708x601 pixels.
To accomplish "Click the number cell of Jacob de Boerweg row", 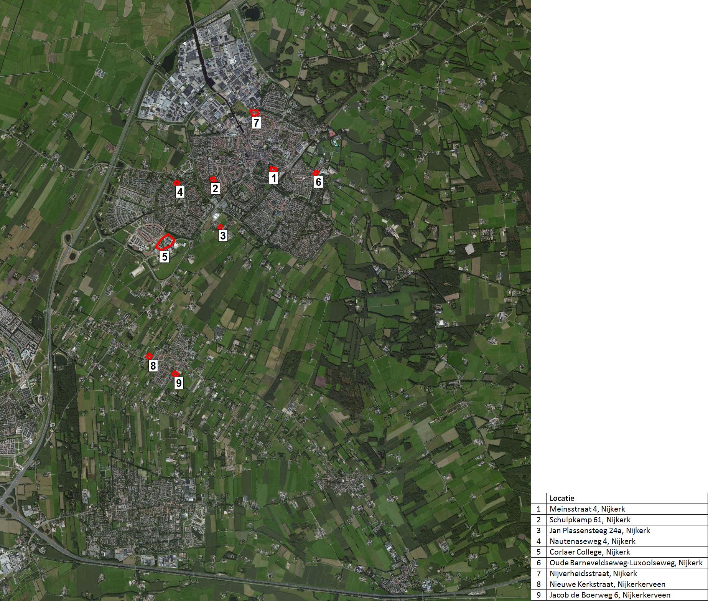I will click(x=538, y=595).
